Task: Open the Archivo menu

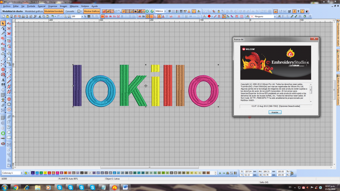Action: [6, 6]
